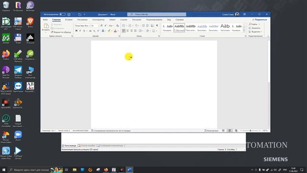Click the Поделиться share button

(x=260, y=20)
